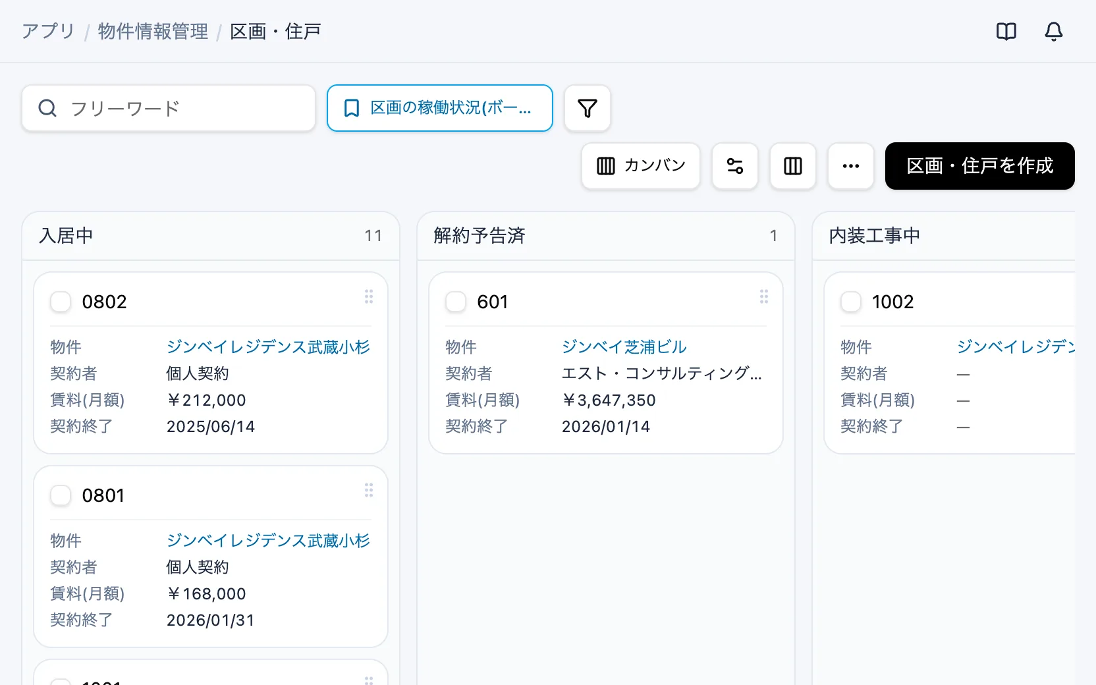The width and height of the screenshot is (1096, 685).
Task: Open card title 1002
Action: (892, 302)
